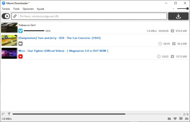Click the heart icon in status bar
This screenshot has height=122, width=190.
(x=175, y=118)
